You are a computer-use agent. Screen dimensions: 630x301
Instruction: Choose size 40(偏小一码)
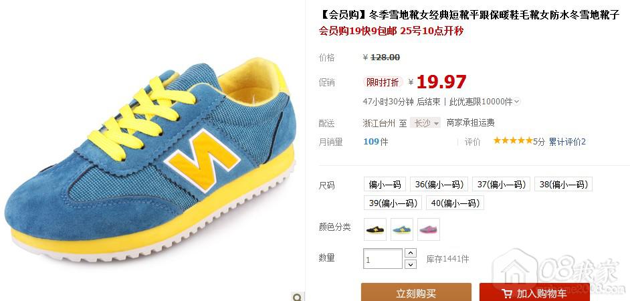455,203
